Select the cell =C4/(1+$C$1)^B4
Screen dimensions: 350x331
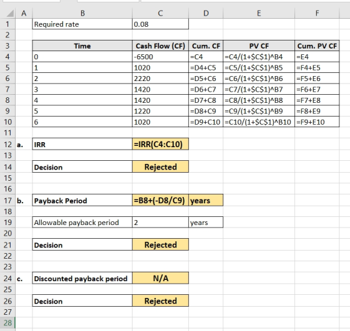point(259,57)
